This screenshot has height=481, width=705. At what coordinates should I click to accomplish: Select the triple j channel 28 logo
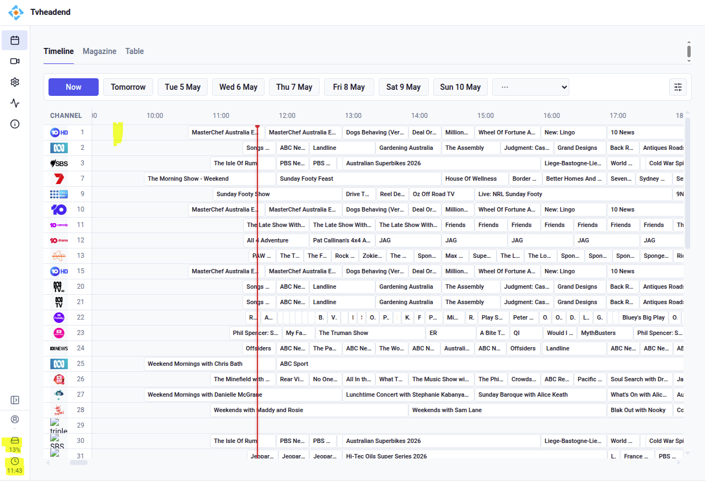coord(59,410)
